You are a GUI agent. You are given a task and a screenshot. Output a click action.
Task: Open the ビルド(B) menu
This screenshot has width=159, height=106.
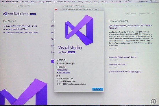point(71,1)
